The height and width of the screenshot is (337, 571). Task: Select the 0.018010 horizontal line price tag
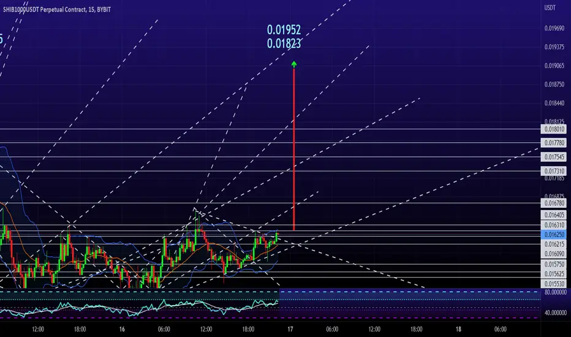click(553, 129)
